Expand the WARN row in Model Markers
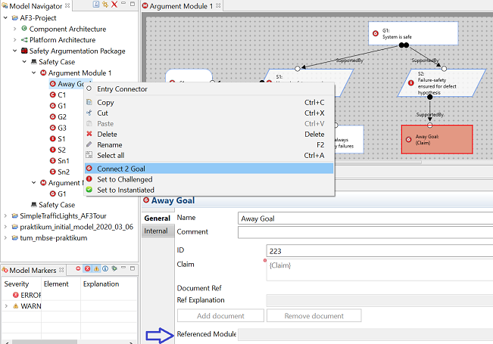Viewport: 493px width, 344px height. (6, 305)
